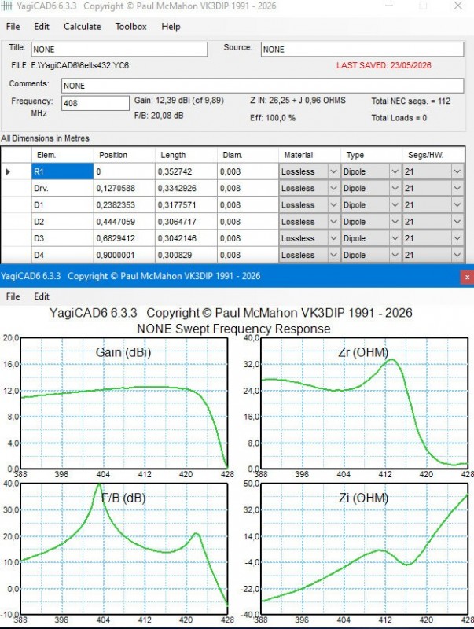
Task: Click Diam. cell 0,008 in R1 row
Action: click(x=248, y=171)
